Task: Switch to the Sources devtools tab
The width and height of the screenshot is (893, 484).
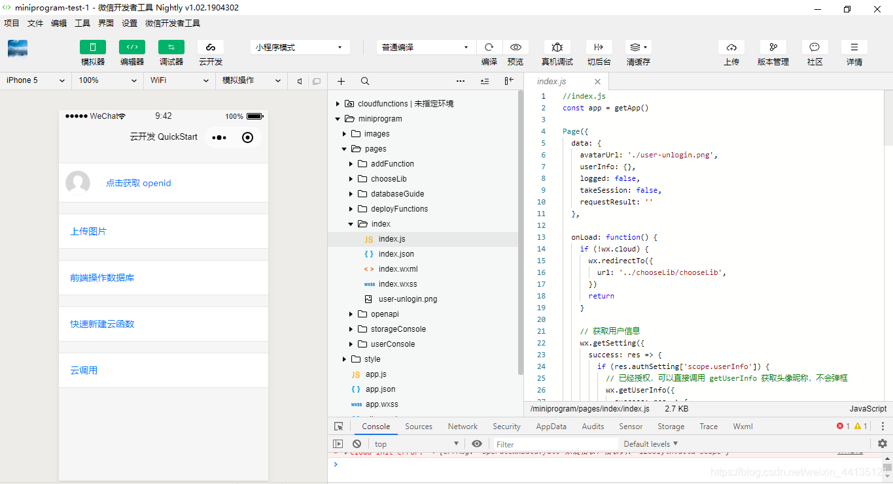Action: (x=419, y=427)
